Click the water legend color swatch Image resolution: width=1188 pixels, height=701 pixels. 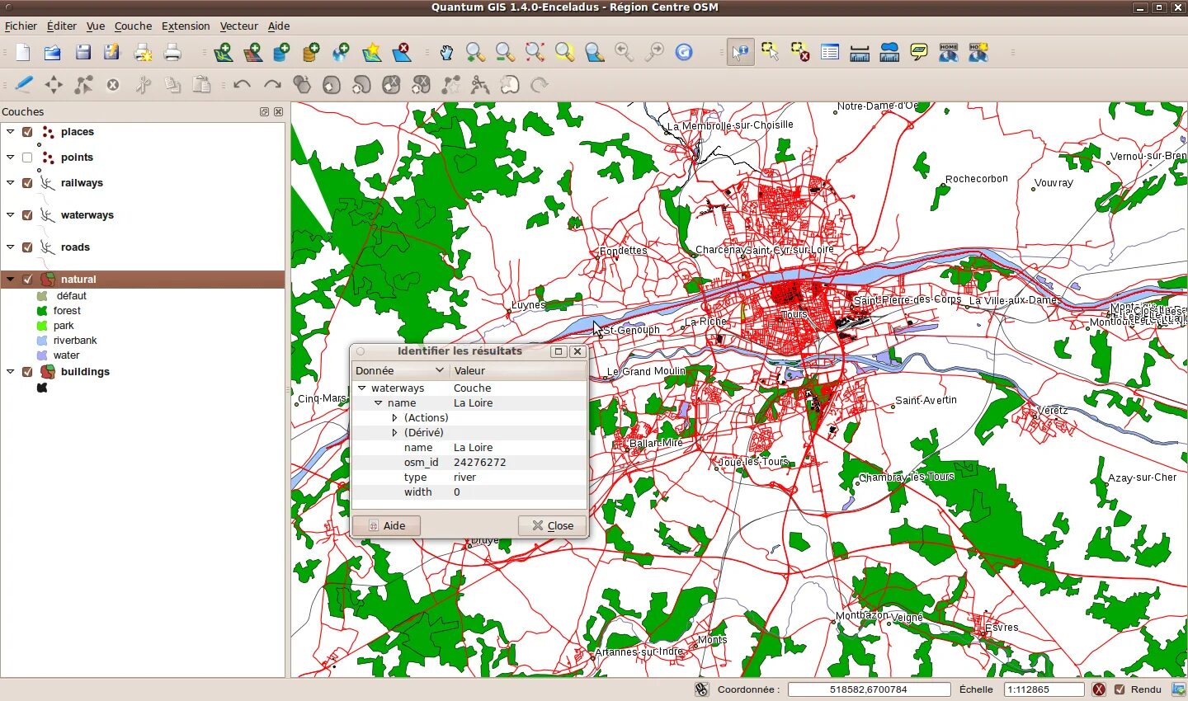click(x=42, y=356)
